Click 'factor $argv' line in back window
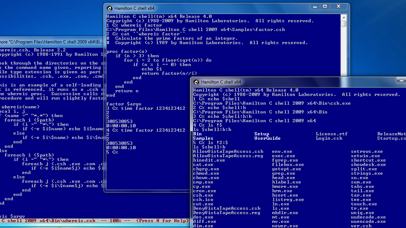 (124, 104)
